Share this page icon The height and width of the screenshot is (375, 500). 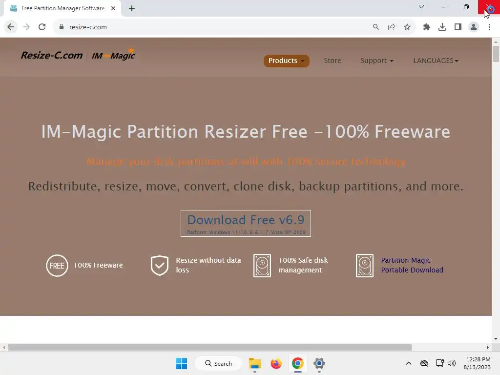tap(392, 27)
